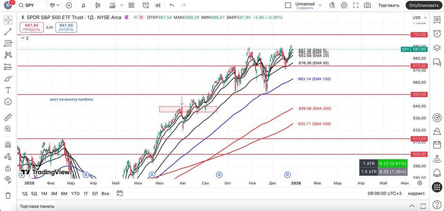Viewport: 444px width, 211px height.
Task: Open price scale settings gear at bottom right
Action: [x=420, y=183]
